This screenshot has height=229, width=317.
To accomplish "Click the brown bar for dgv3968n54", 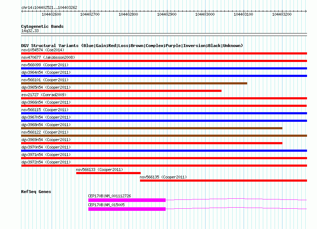I will 152,128.
